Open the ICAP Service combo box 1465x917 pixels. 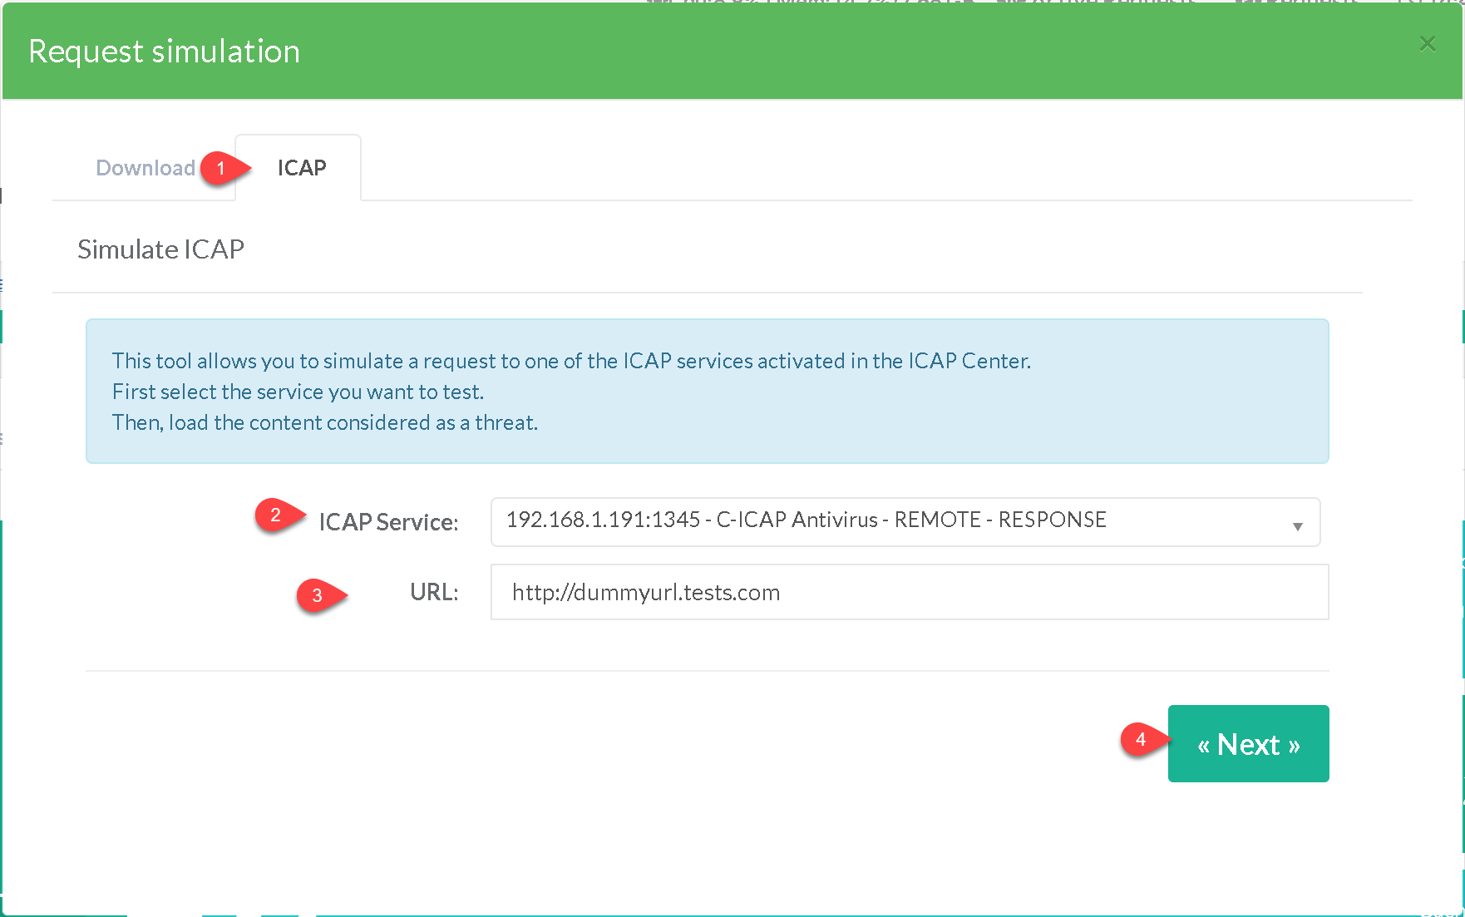[x=905, y=521]
